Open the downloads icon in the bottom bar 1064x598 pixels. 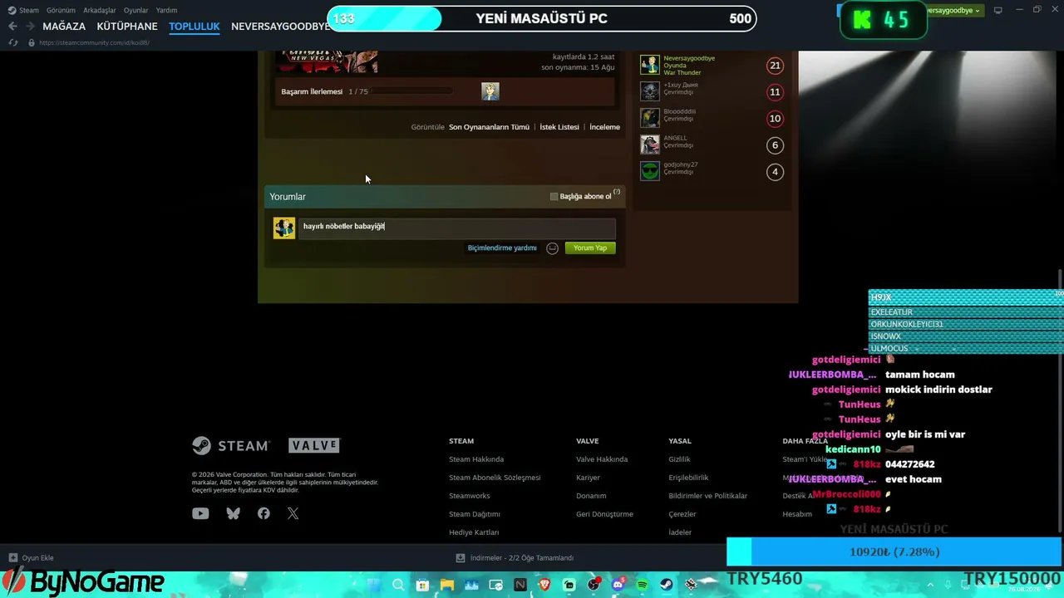point(461,558)
